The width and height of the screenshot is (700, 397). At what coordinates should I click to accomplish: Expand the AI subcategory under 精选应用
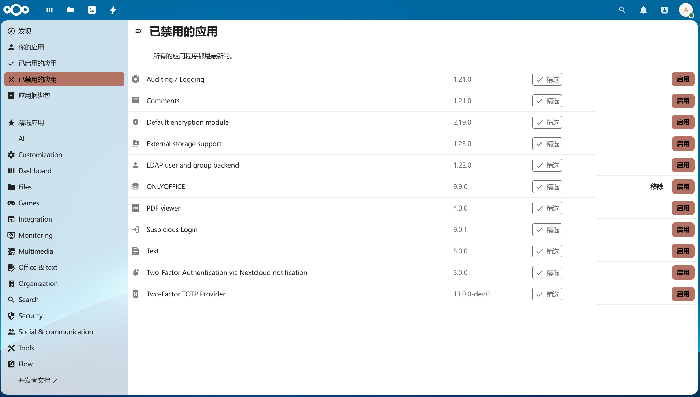22,138
